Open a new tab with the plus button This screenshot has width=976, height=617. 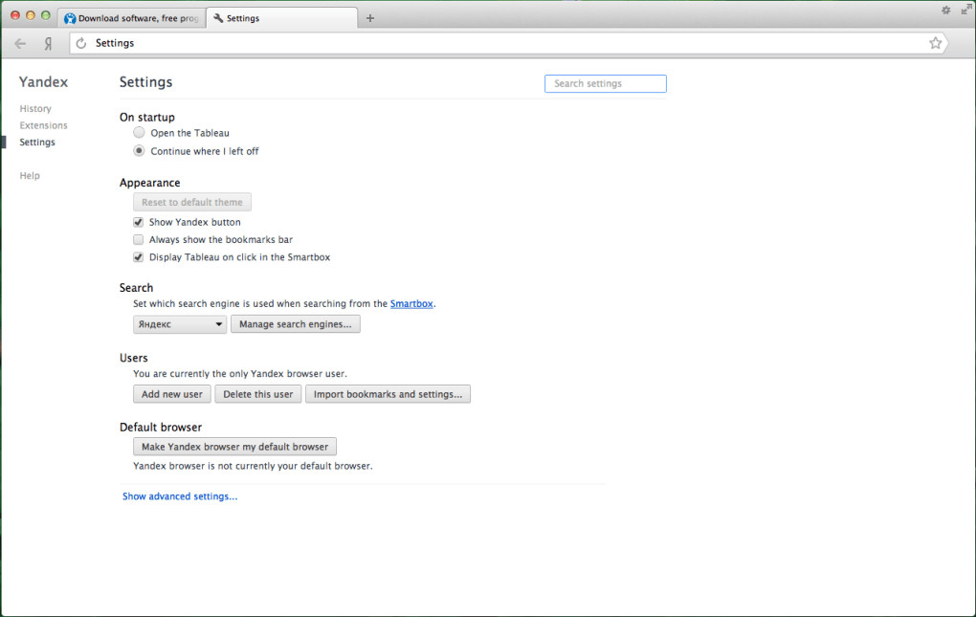tap(370, 18)
